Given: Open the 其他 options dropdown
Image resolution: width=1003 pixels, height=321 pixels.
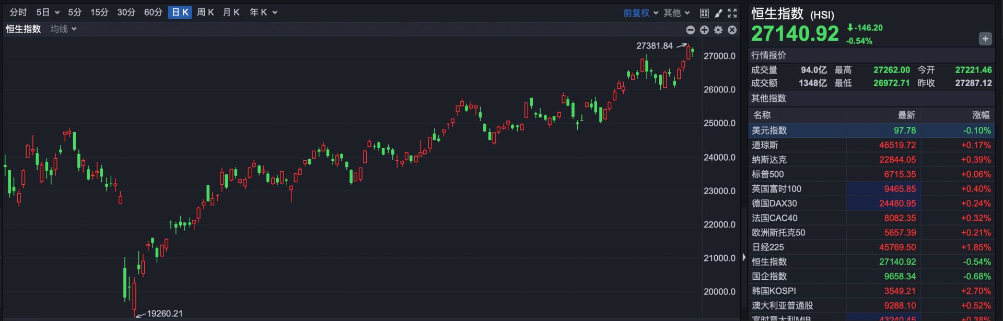Looking at the screenshot, I should (677, 13).
